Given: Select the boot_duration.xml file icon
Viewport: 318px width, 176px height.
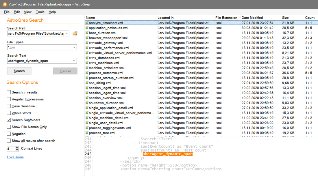Looking at the screenshot, I should tap(87, 33).
